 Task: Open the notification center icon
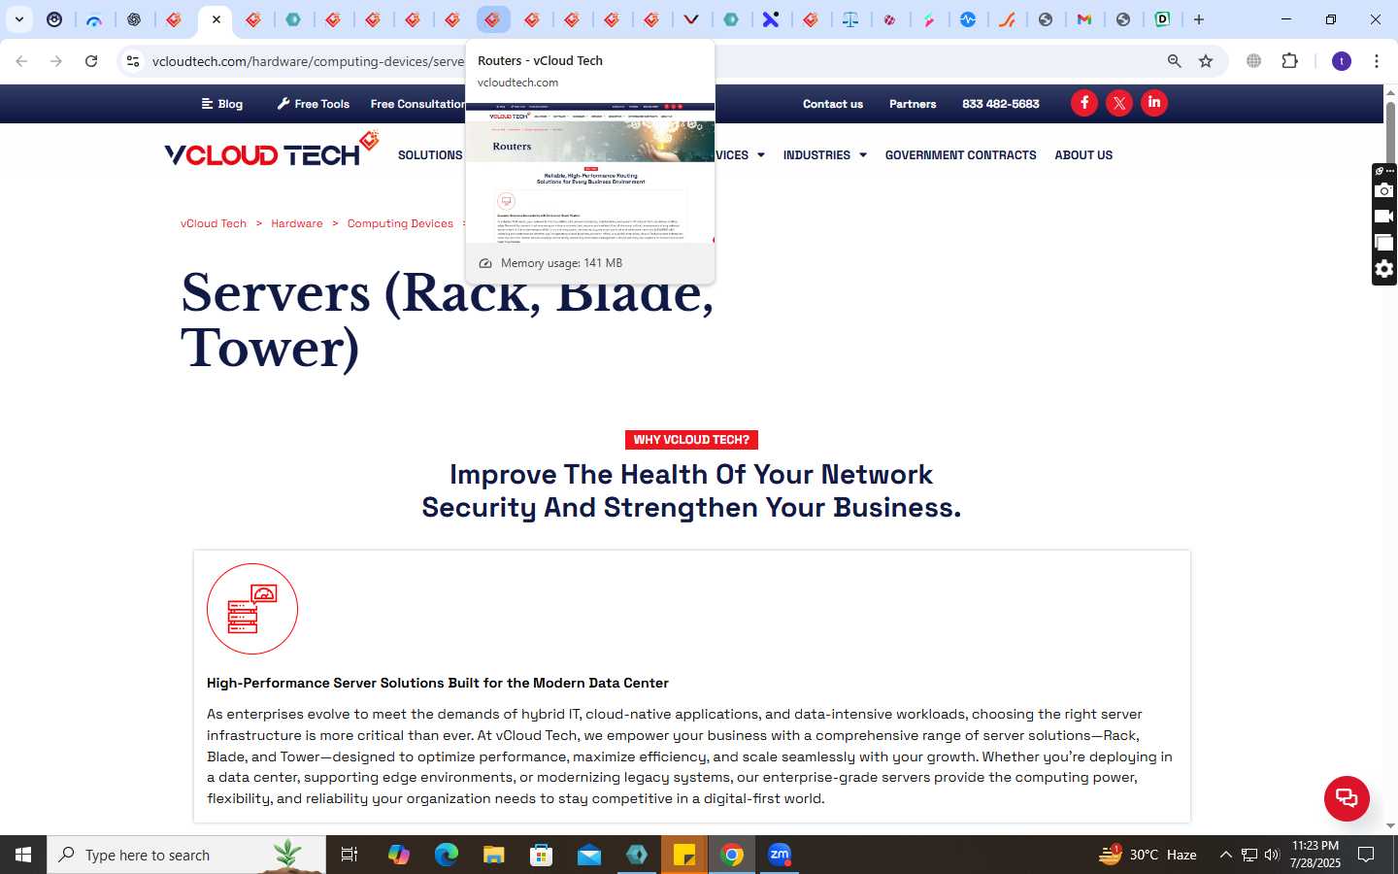pos(1366,855)
